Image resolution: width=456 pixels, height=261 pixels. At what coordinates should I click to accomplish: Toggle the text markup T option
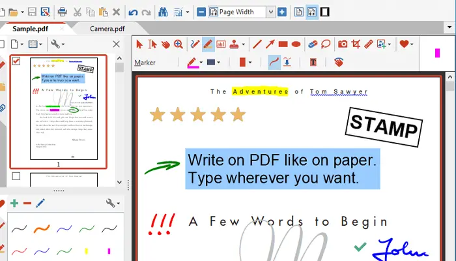pos(313,62)
